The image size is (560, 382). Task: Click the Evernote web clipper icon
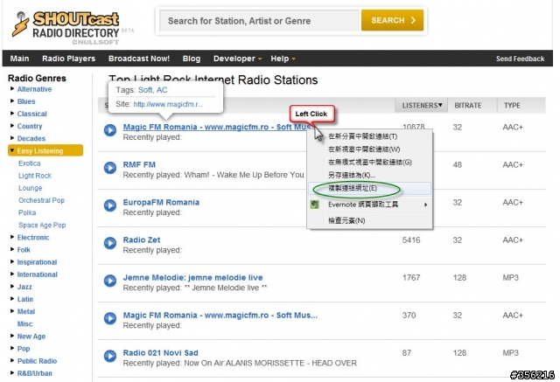[315, 205]
